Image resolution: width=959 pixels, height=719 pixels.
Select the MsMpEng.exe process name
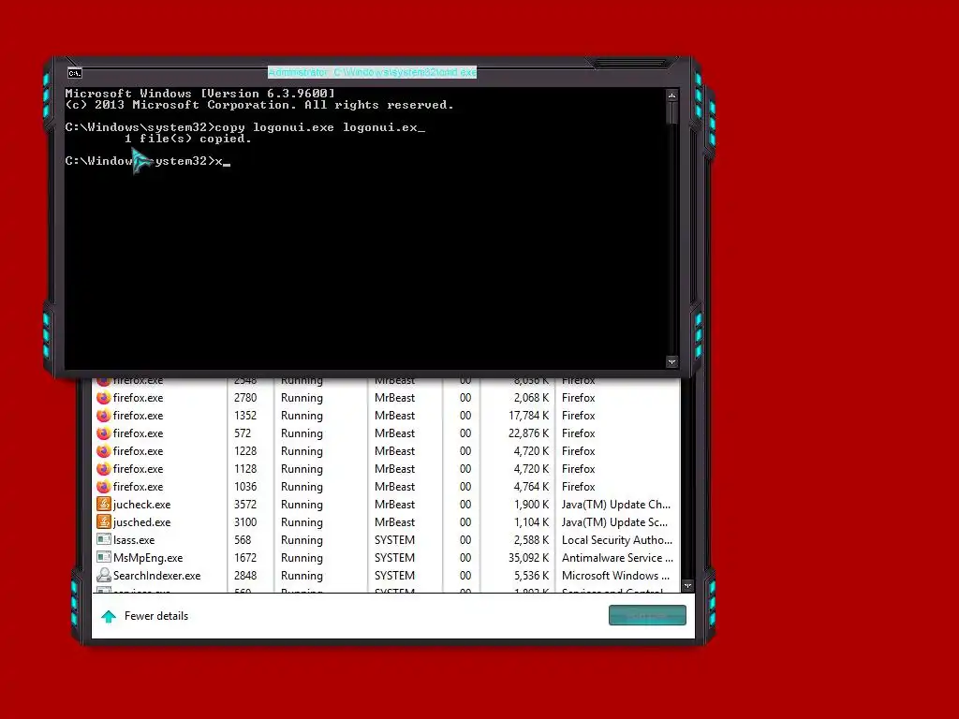(148, 558)
